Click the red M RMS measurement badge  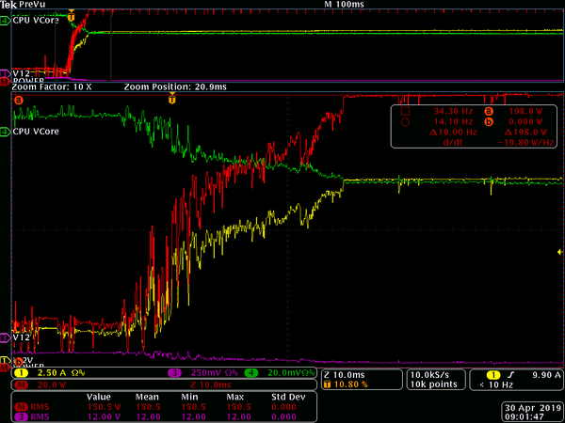21,407
